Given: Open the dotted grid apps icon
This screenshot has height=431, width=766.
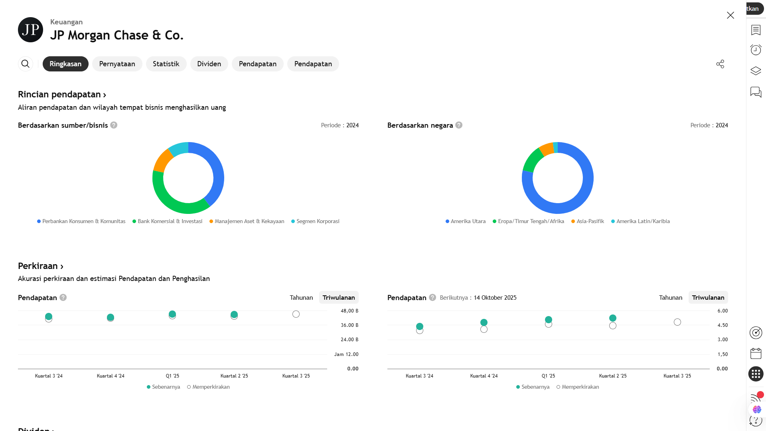Looking at the screenshot, I should 756,374.
